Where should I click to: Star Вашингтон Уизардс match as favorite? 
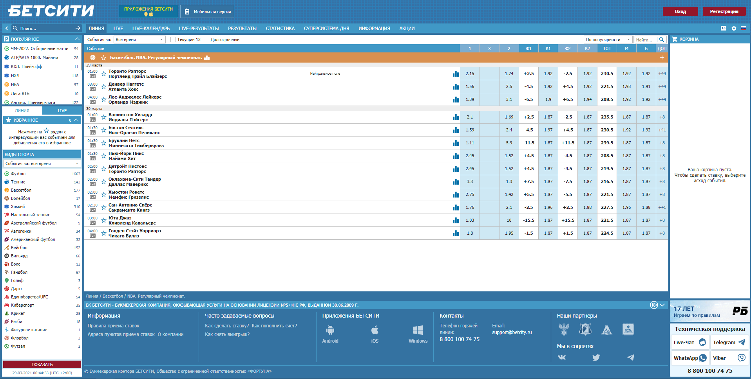(x=104, y=117)
